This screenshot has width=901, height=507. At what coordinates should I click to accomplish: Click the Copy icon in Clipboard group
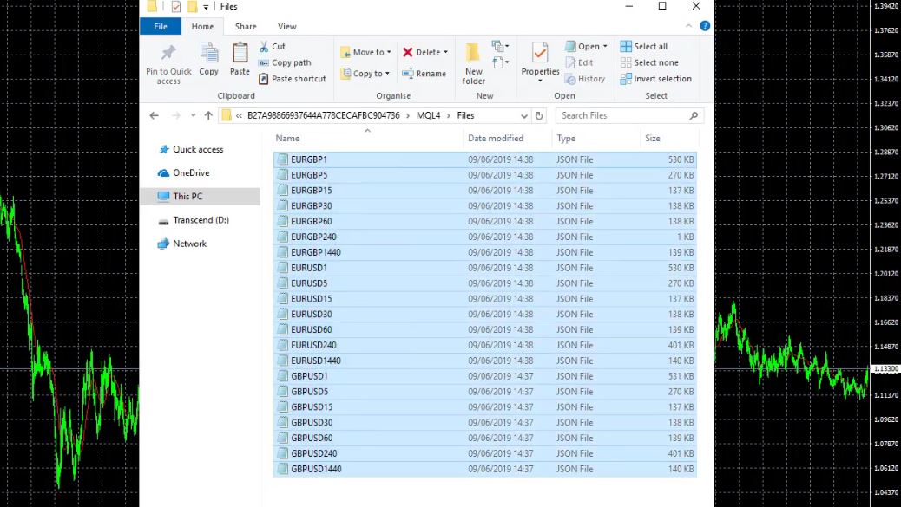coord(208,54)
